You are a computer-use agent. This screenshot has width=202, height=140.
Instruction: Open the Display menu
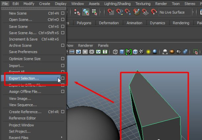(60, 4)
